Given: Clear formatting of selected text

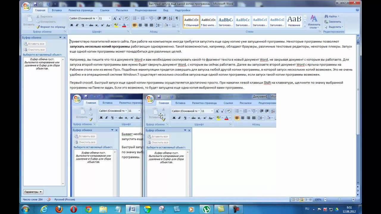Looking at the screenshot, I should pyautogui.click(x=126, y=18).
